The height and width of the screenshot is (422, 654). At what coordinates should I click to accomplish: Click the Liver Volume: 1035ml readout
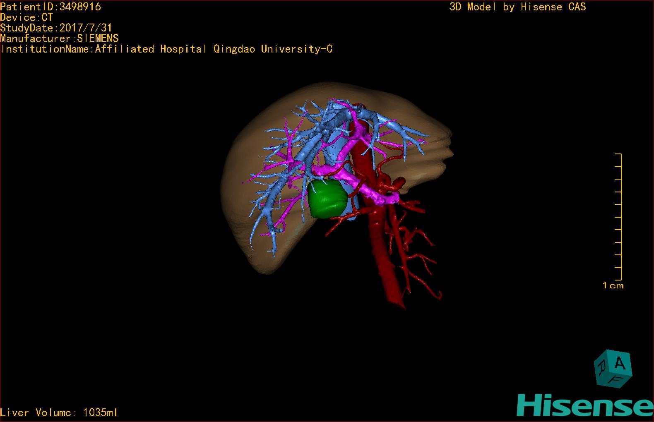point(59,412)
